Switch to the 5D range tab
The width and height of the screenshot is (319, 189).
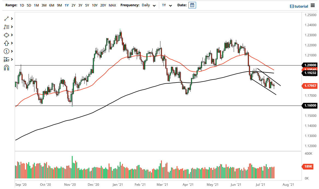[x=29, y=5]
